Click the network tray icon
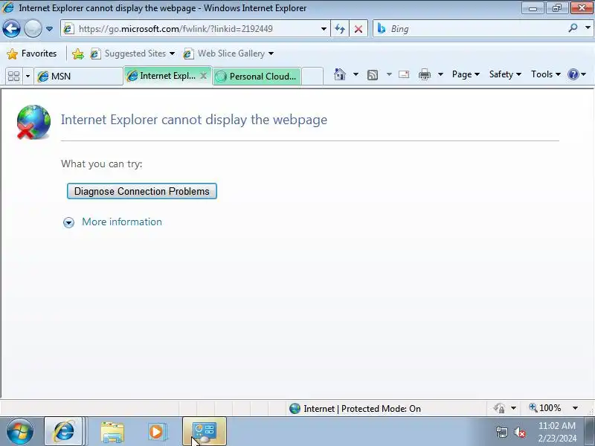595x446 pixels. (501, 432)
